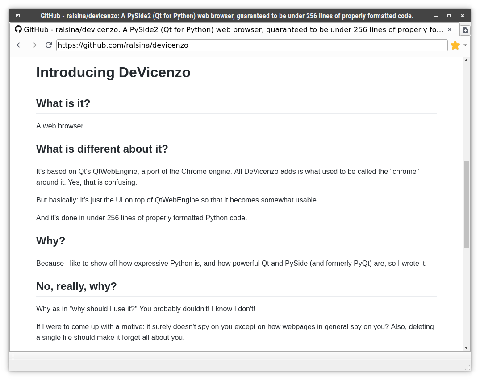480x380 pixels.
Task: Click the 'A web browser.' text
Action: pyautogui.click(x=61, y=126)
